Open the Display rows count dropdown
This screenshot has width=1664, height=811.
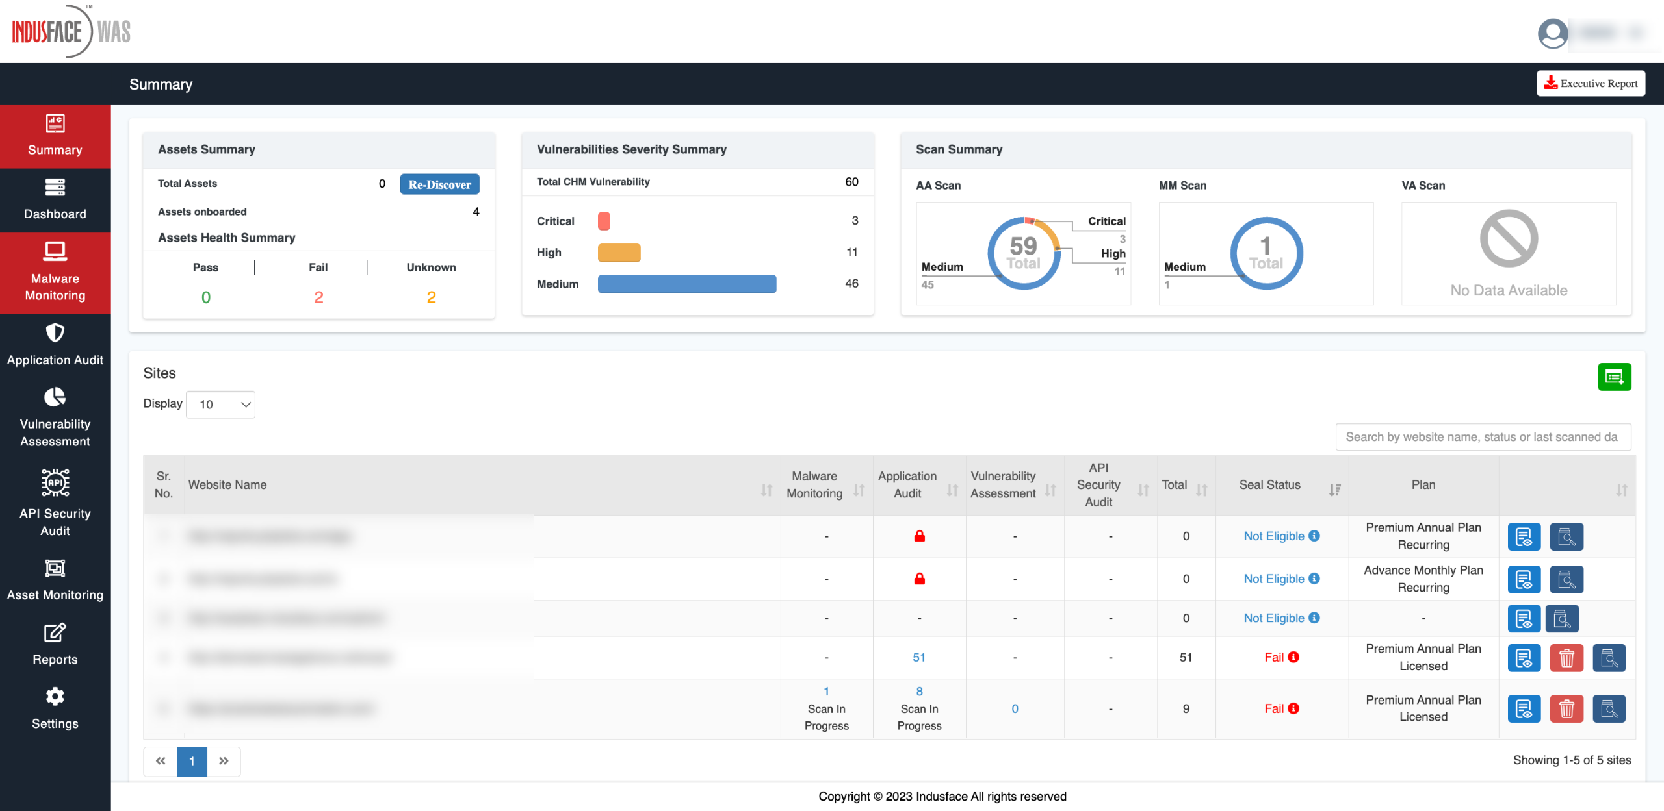(220, 405)
